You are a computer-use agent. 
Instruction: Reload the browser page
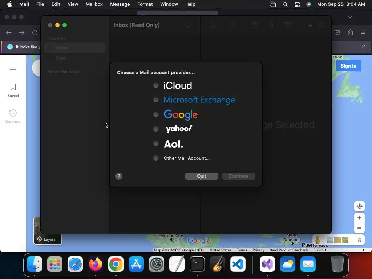(35, 32)
